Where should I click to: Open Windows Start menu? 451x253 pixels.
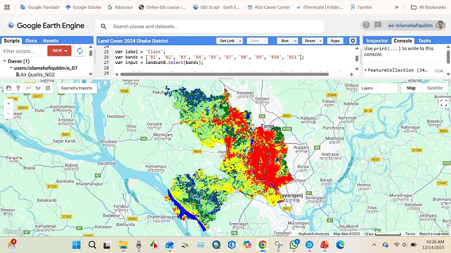pyautogui.click(x=76, y=245)
